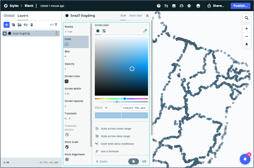Open the map search magnifier

tap(246, 18)
